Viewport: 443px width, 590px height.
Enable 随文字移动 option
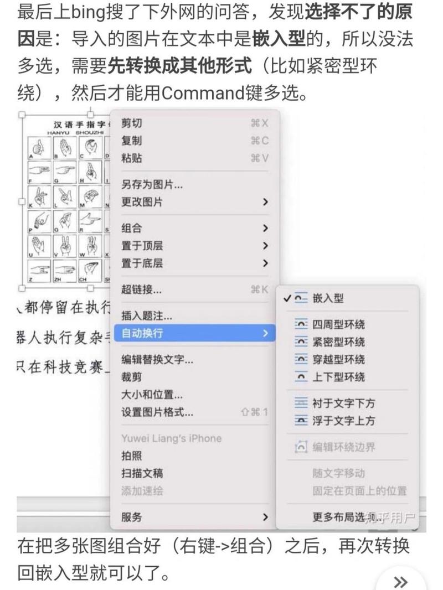(x=339, y=473)
